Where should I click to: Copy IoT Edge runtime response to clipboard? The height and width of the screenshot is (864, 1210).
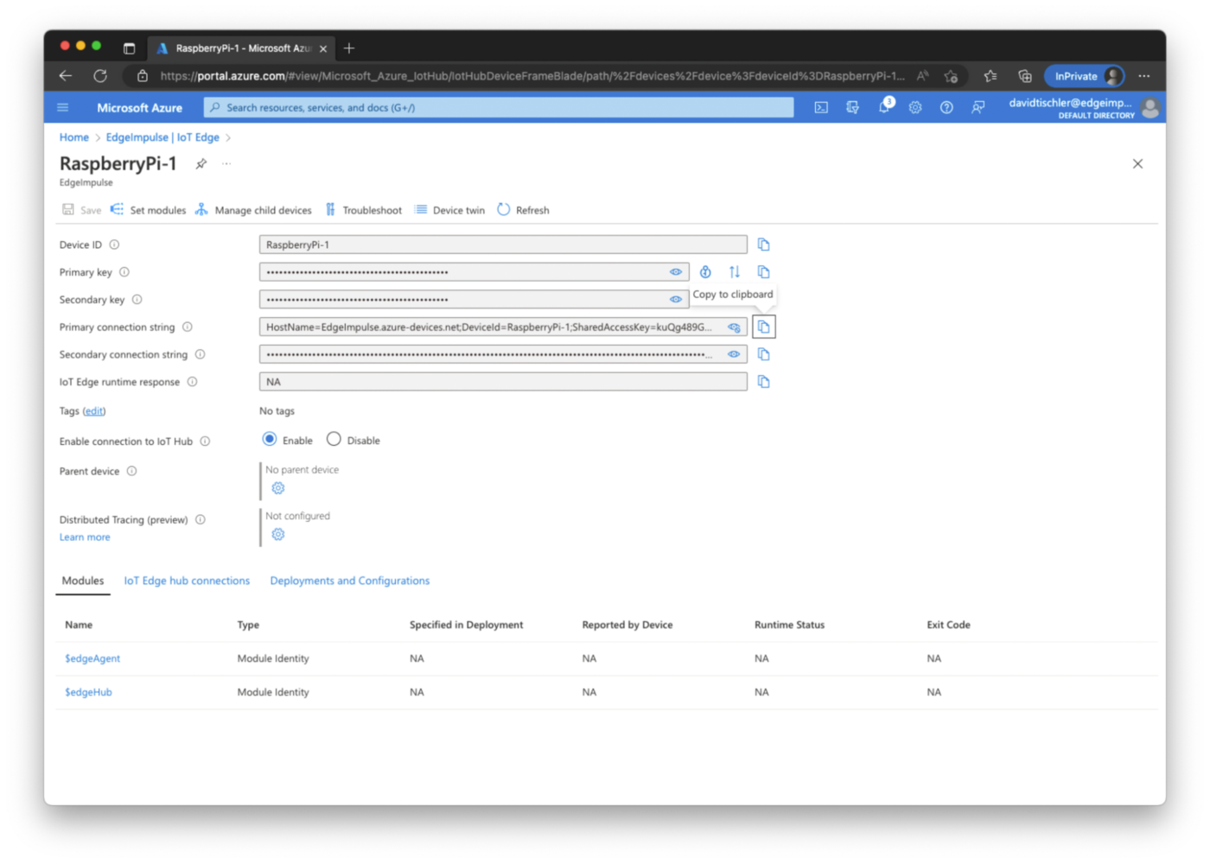[x=763, y=382]
